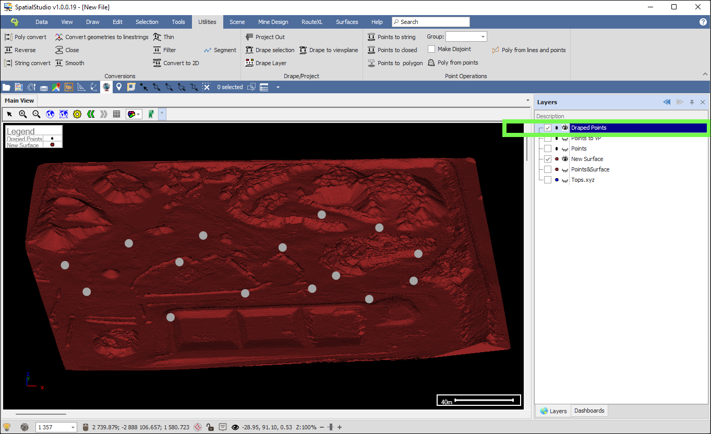Image resolution: width=711 pixels, height=434 pixels.
Task: Open the selection toolbar overflow arrow
Action: coord(278,87)
